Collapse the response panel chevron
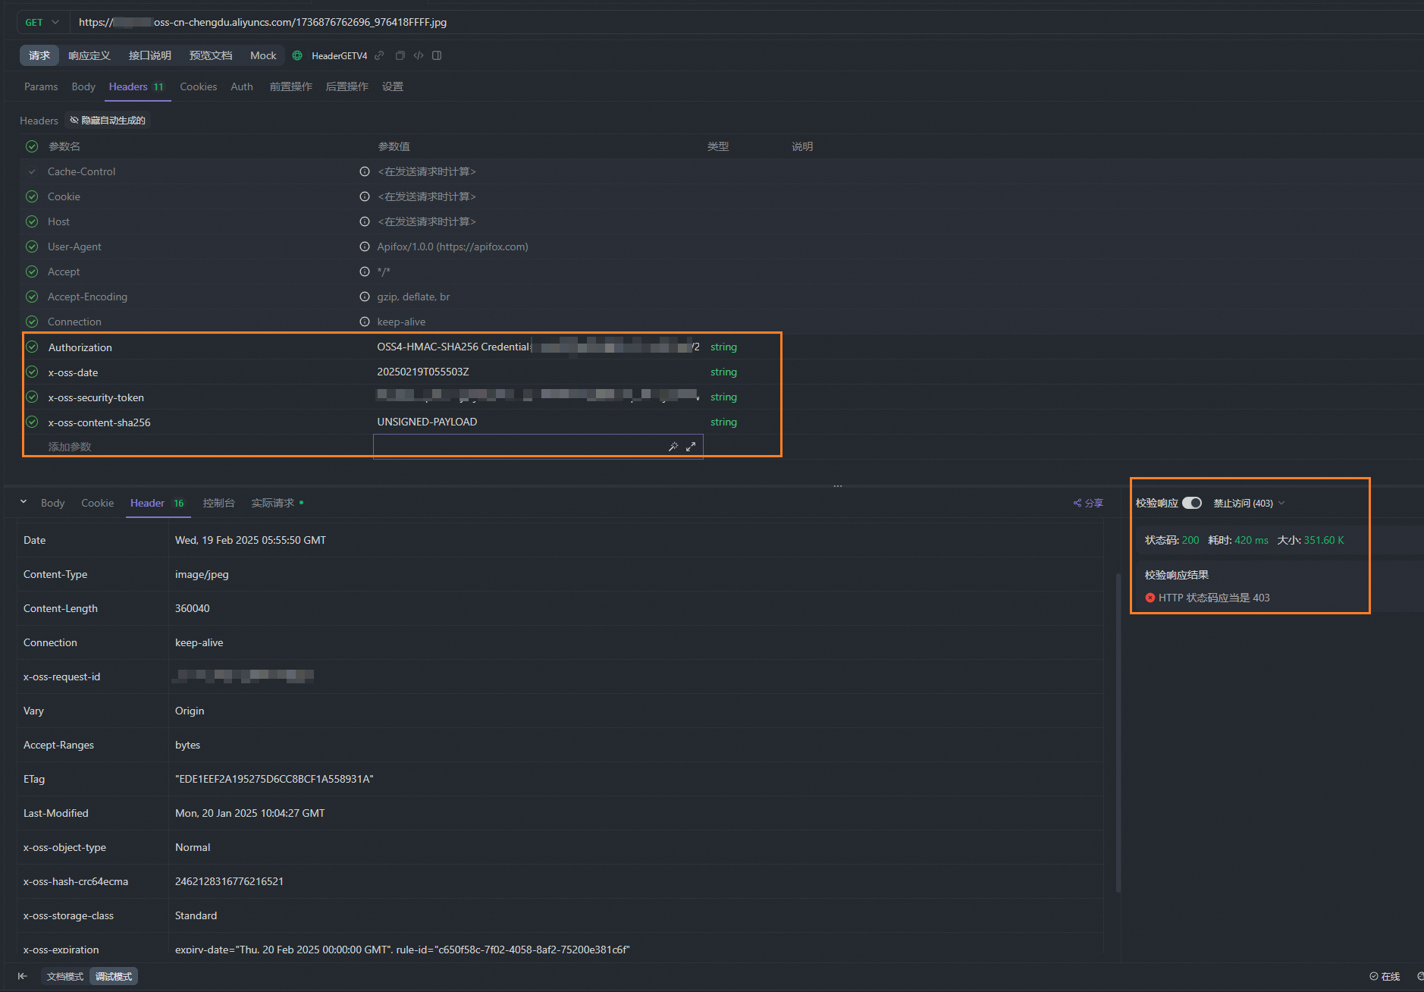The height and width of the screenshot is (992, 1424). 24,502
